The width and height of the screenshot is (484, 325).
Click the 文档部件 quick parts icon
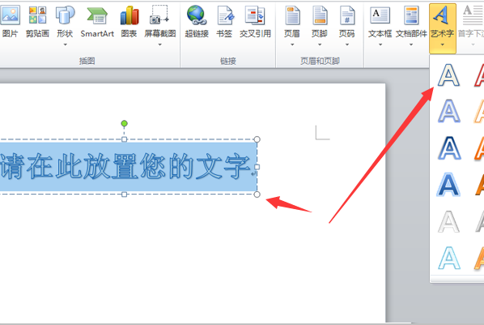[411, 15]
